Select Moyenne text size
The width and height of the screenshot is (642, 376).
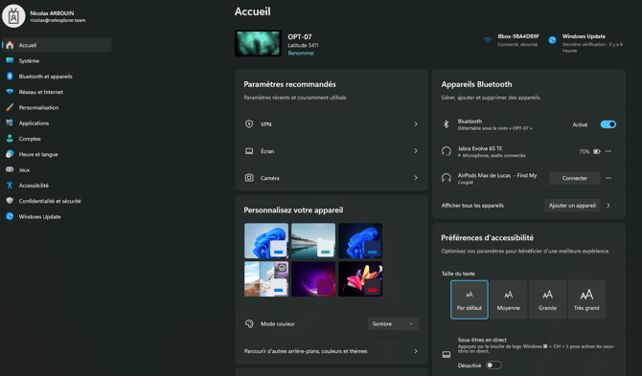[509, 299]
